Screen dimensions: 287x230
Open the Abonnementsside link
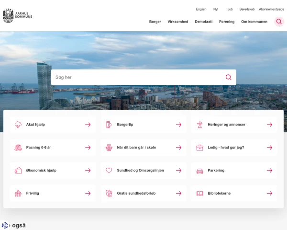click(x=271, y=9)
